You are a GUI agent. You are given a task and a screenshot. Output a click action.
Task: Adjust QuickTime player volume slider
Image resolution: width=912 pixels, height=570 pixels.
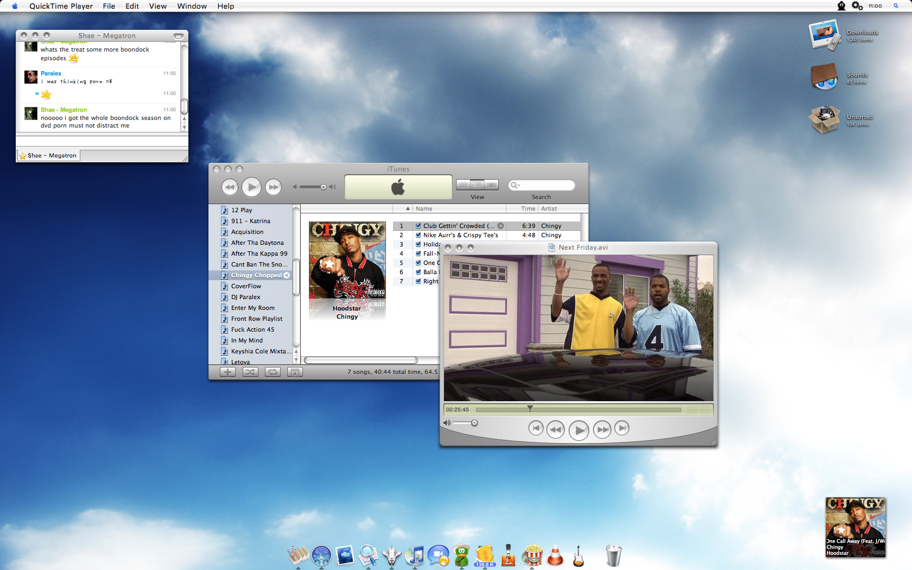[x=465, y=423]
